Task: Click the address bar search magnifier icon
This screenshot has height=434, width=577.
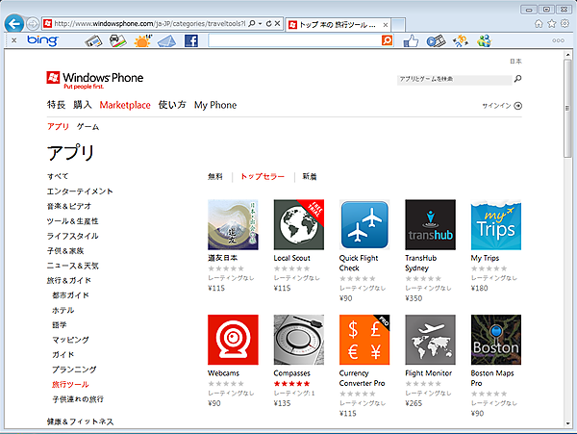Action: pos(252,23)
